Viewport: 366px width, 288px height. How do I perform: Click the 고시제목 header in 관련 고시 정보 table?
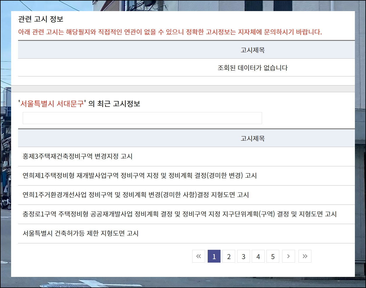[253, 50]
